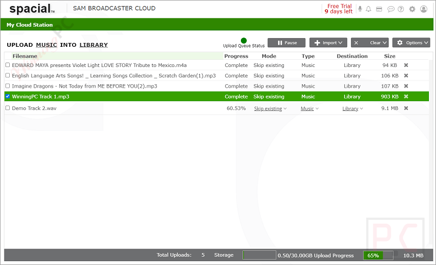This screenshot has height=265, width=436.
Task: Select EDWARD MAYA Violet Light filename
Action: tap(99, 65)
